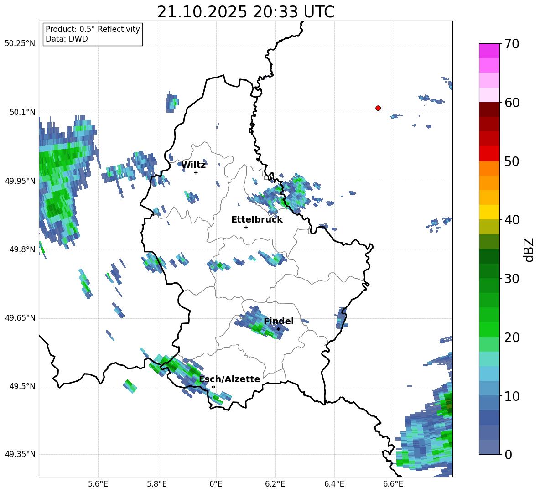Click the Wiltz city label
This screenshot has width=540, height=493.
[193, 165]
